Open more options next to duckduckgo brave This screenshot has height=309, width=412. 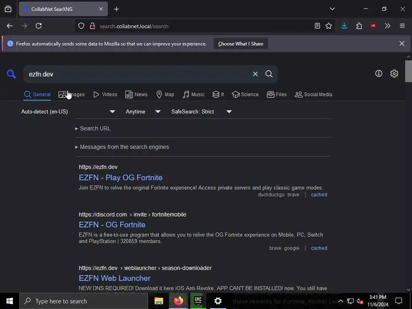coord(305,195)
